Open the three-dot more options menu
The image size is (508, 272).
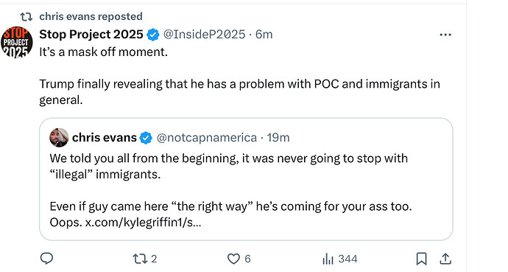click(x=445, y=35)
